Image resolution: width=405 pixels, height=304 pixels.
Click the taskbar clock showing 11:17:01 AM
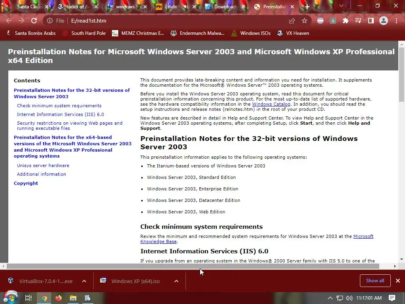coord(369,298)
